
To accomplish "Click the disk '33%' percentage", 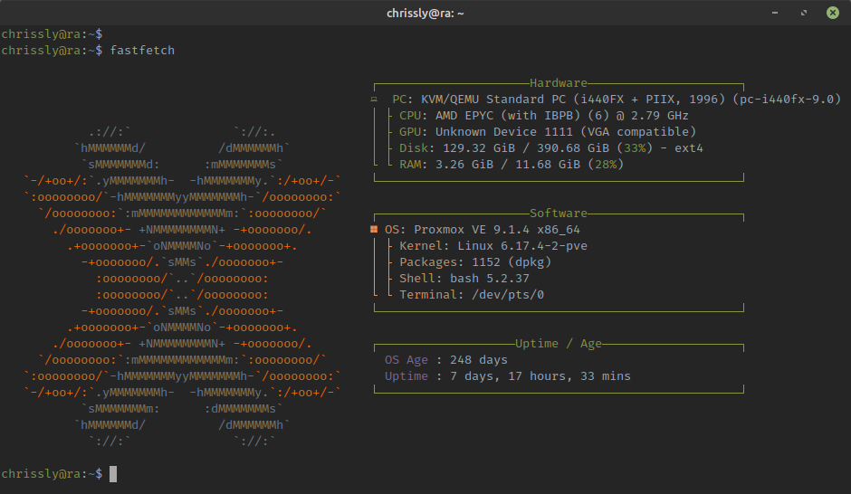I will coord(635,148).
